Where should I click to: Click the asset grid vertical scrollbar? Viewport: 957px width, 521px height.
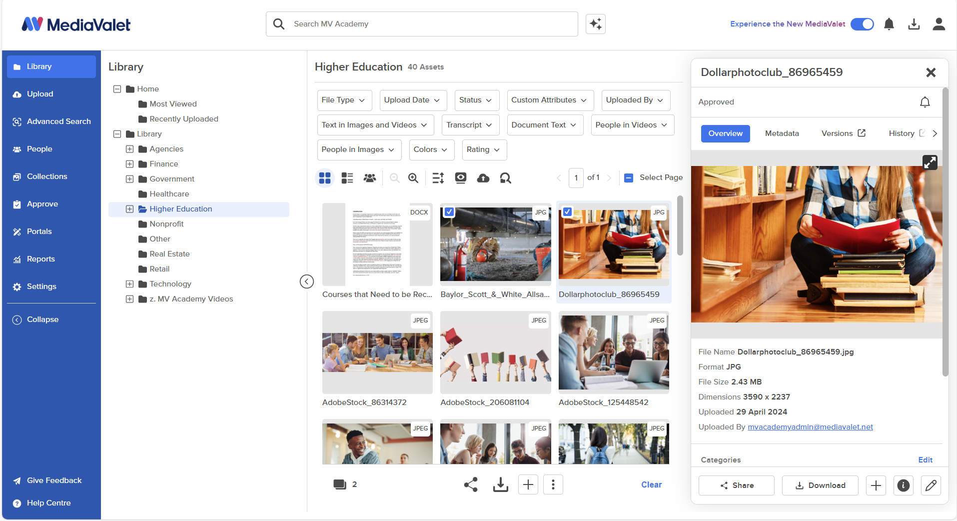[680, 225]
